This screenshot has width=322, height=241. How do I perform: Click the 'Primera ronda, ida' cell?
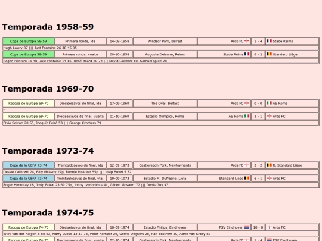80,41
